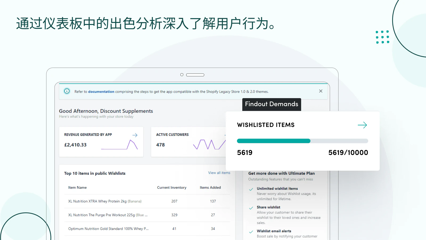Viewport: 426px width, 240px height.
Task: Click inventory value 41
Action: pos(174,229)
